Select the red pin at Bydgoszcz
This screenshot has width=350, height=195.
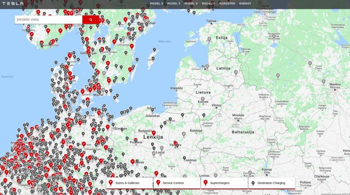(154, 133)
